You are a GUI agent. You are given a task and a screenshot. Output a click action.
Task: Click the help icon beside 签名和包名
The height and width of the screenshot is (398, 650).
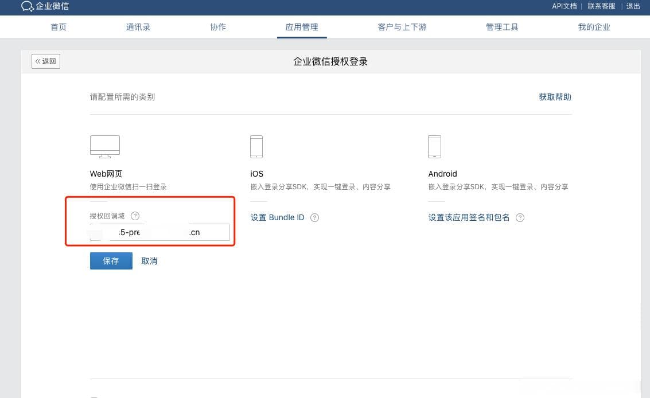(x=520, y=218)
